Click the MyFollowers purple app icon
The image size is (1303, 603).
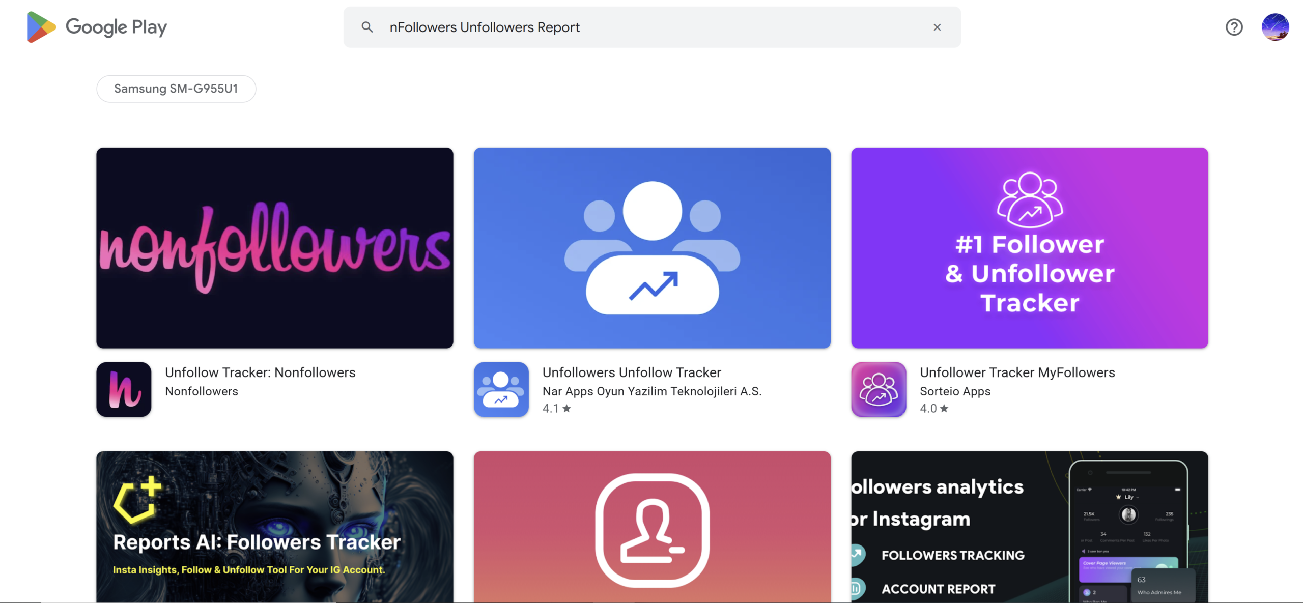tap(879, 389)
